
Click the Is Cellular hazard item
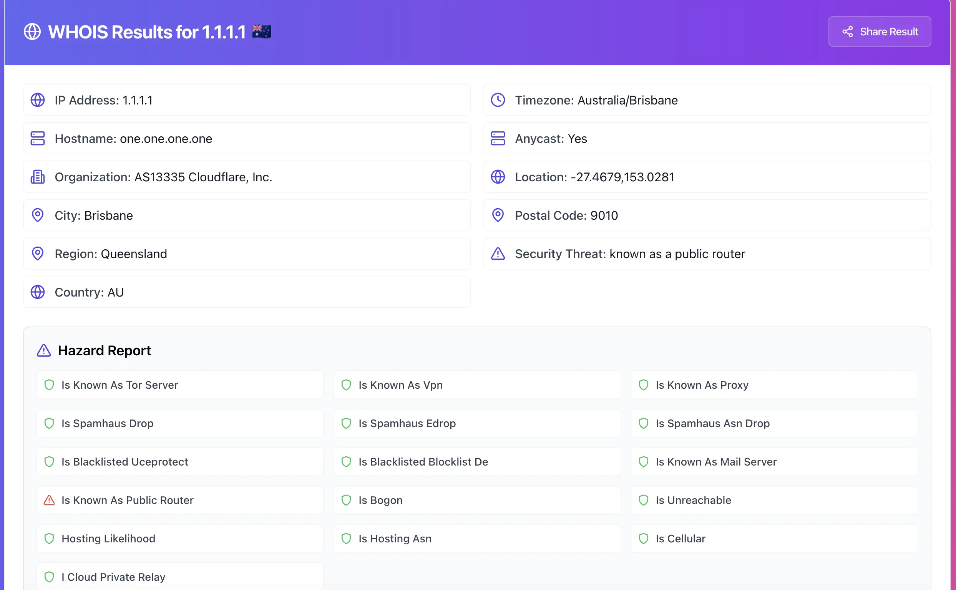(774, 539)
